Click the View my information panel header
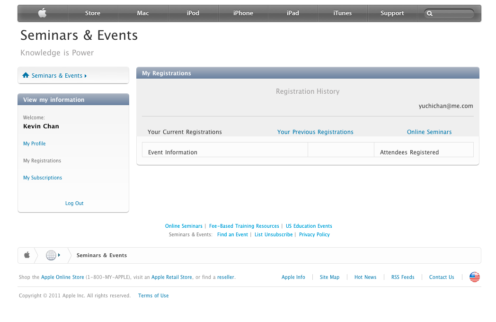This screenshot has width=496, height=322. 73,99
